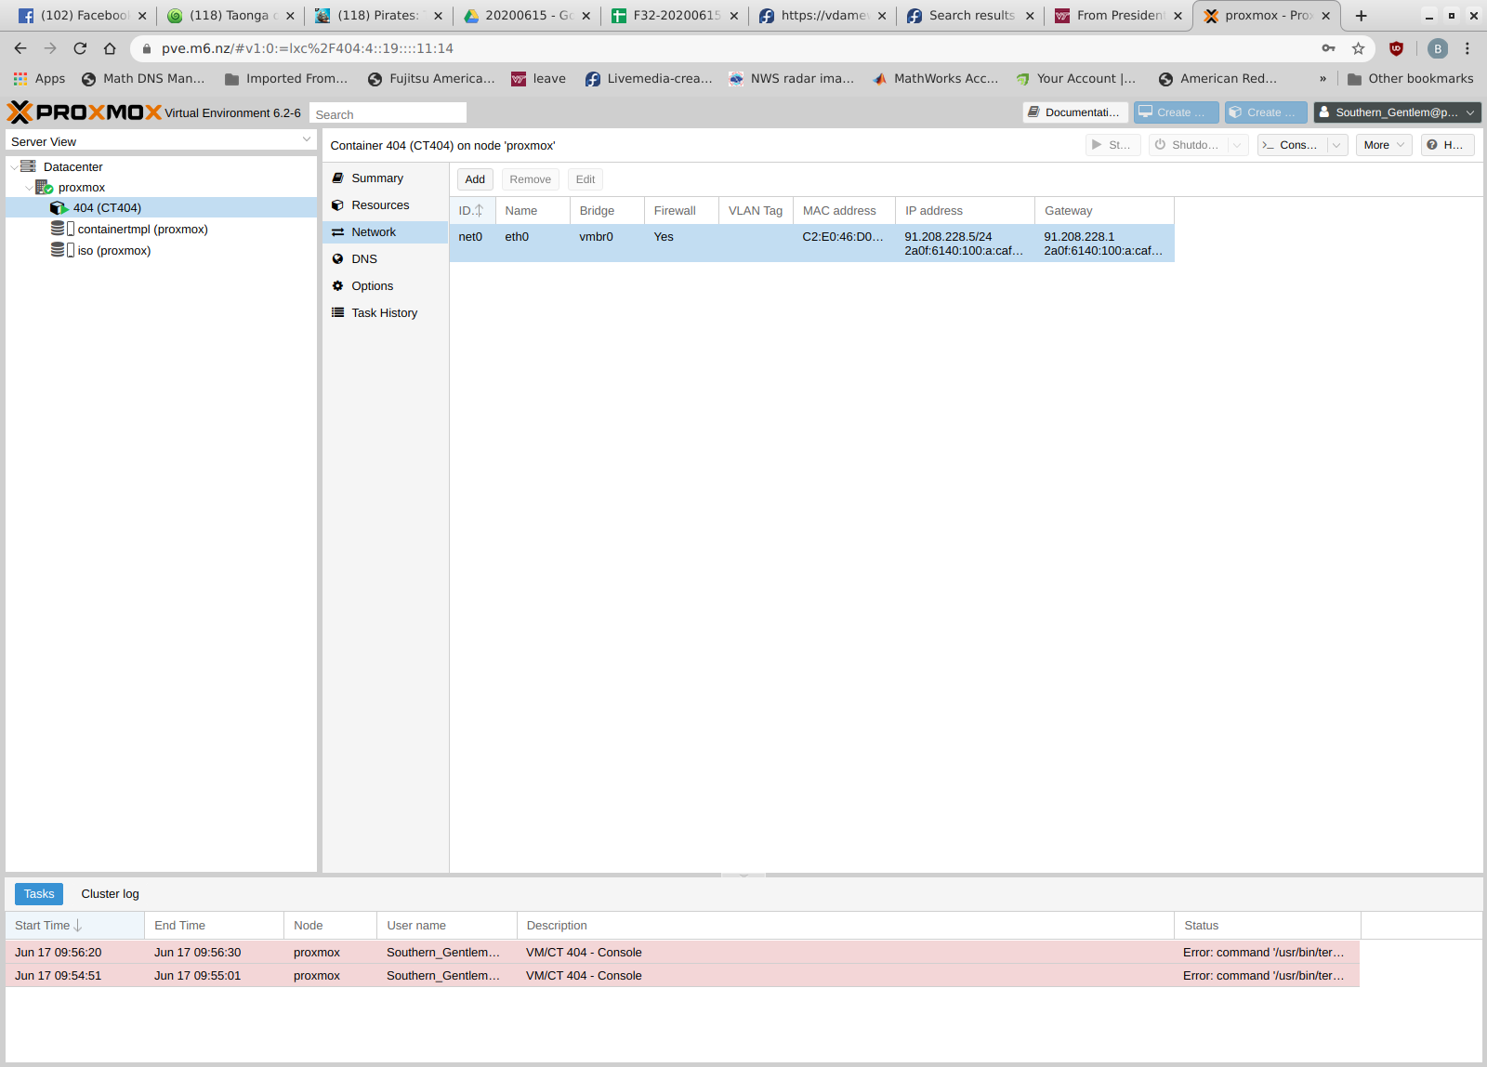Sort by ID column header

472,211
